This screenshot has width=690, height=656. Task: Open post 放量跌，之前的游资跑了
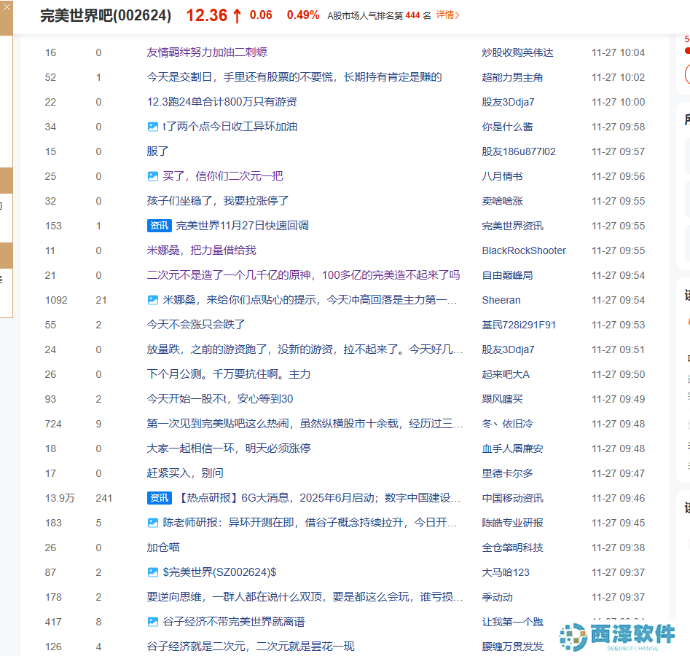305,349
